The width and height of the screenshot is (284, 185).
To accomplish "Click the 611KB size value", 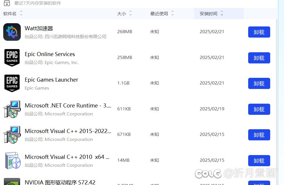I will coord(124,109).
